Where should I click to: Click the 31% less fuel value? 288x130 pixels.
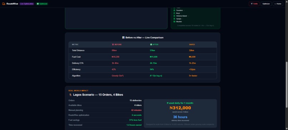pos(135,120)
